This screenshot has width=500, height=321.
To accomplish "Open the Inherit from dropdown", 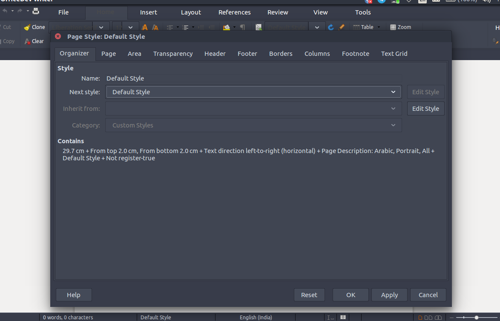I will pyautogui.click(x=253, y=108).
